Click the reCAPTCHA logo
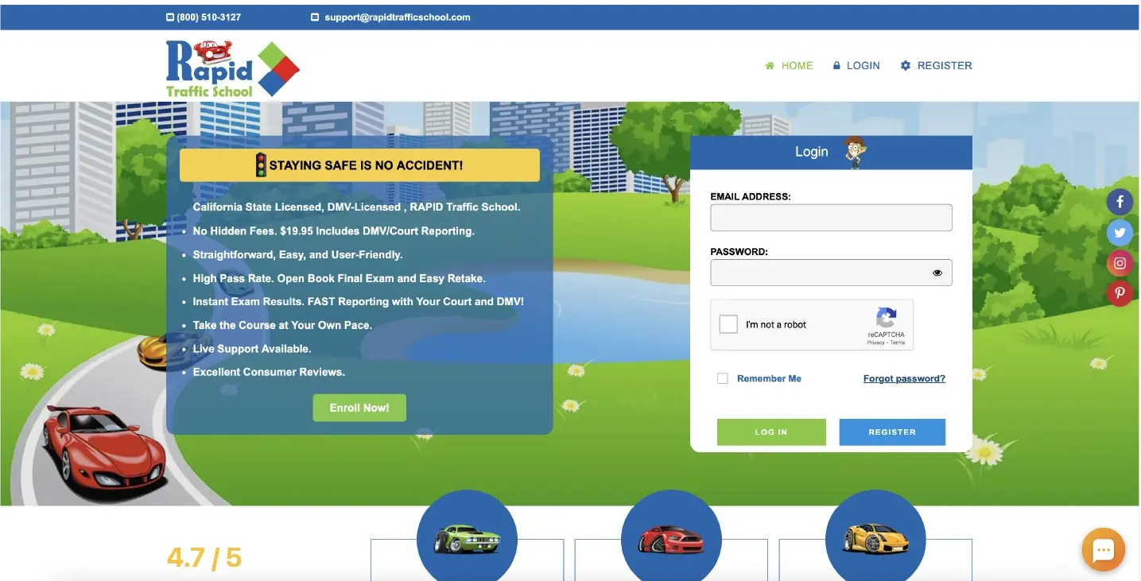The width and height of the screenshot is (1141, 581). coord(886,318)
